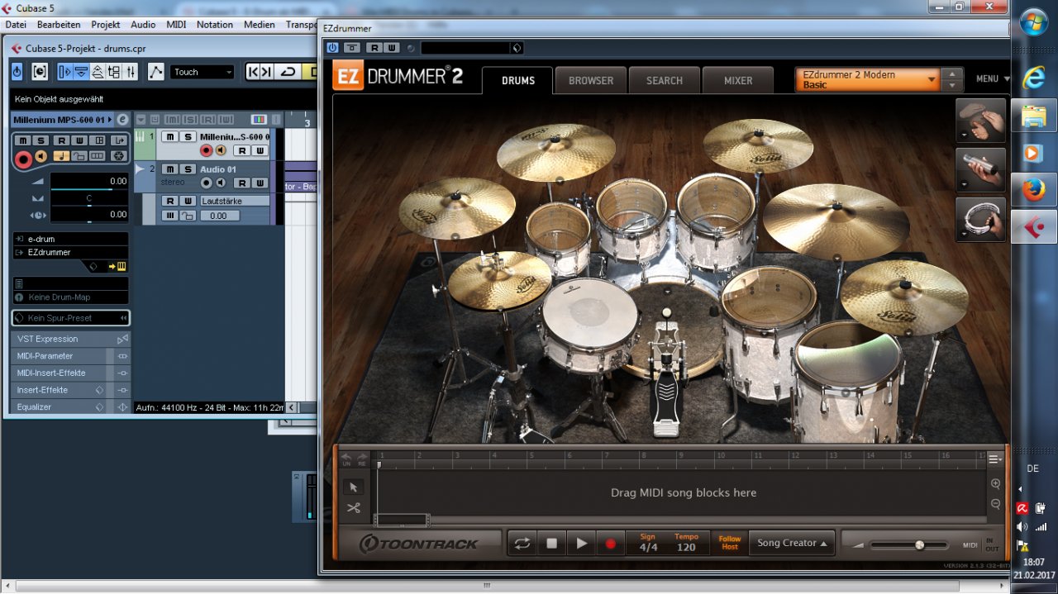Record-enable the Millenium track in track list

point(207,150)
